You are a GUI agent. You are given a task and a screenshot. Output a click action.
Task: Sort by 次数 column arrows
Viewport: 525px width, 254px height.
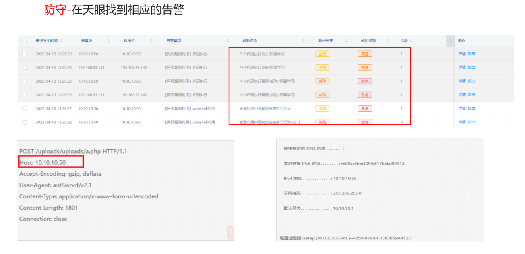tap(411, 41)
